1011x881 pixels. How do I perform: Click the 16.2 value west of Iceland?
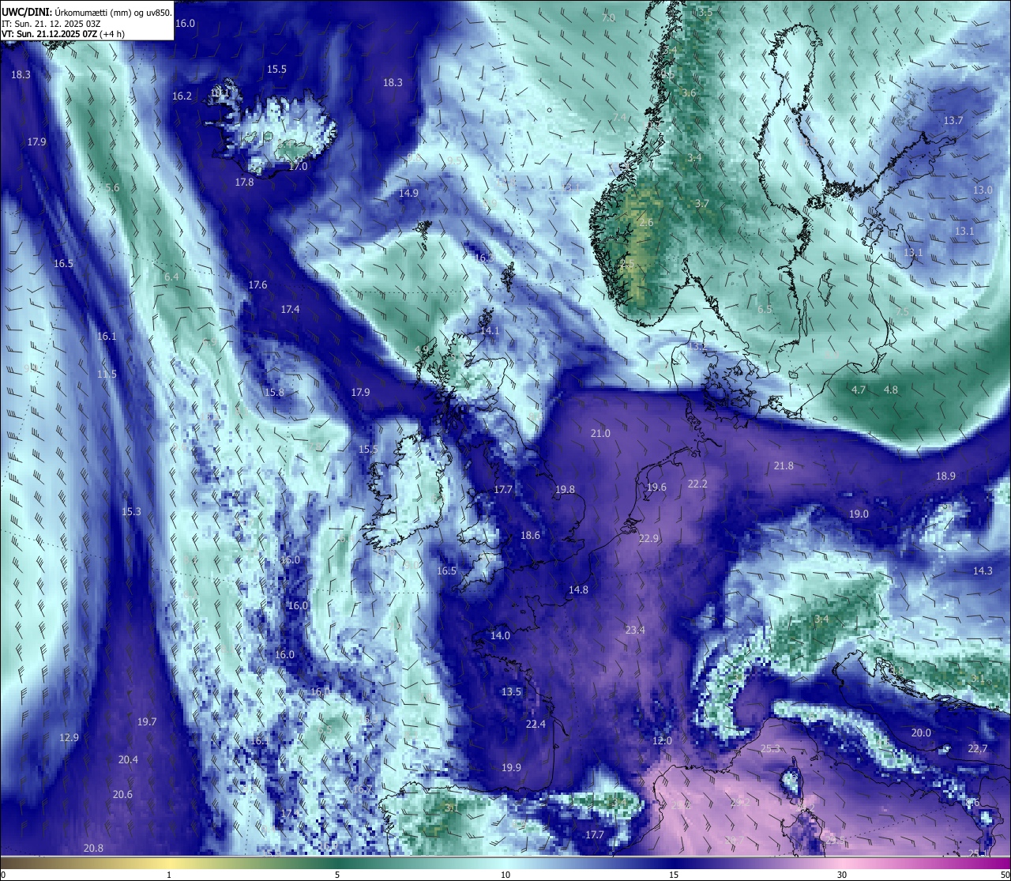[182, 96]
